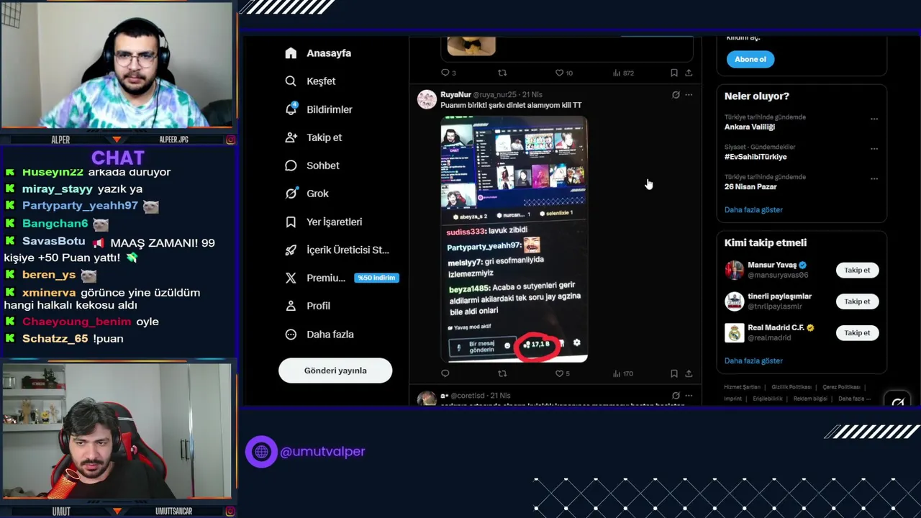Open the Daha fazla circle icon in sidebar

click(x=291, y=335)
